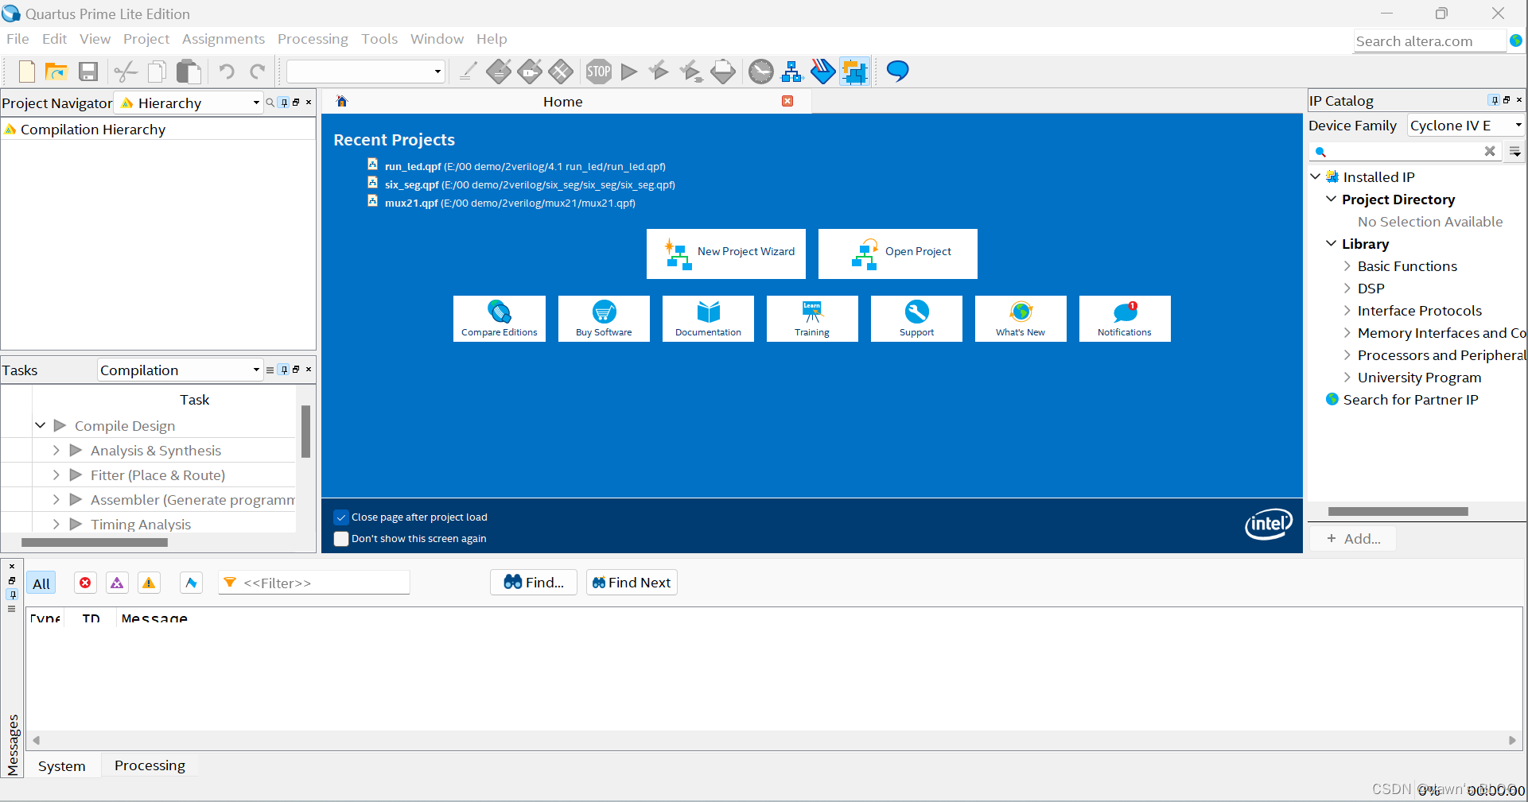Create a new file with toolbar icon

[x=27, y=72]
